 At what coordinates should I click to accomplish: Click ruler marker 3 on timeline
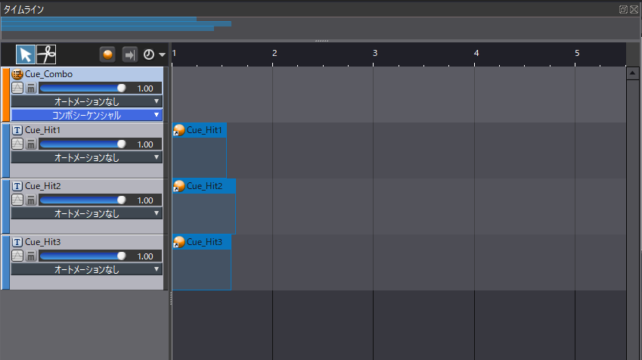374,53
